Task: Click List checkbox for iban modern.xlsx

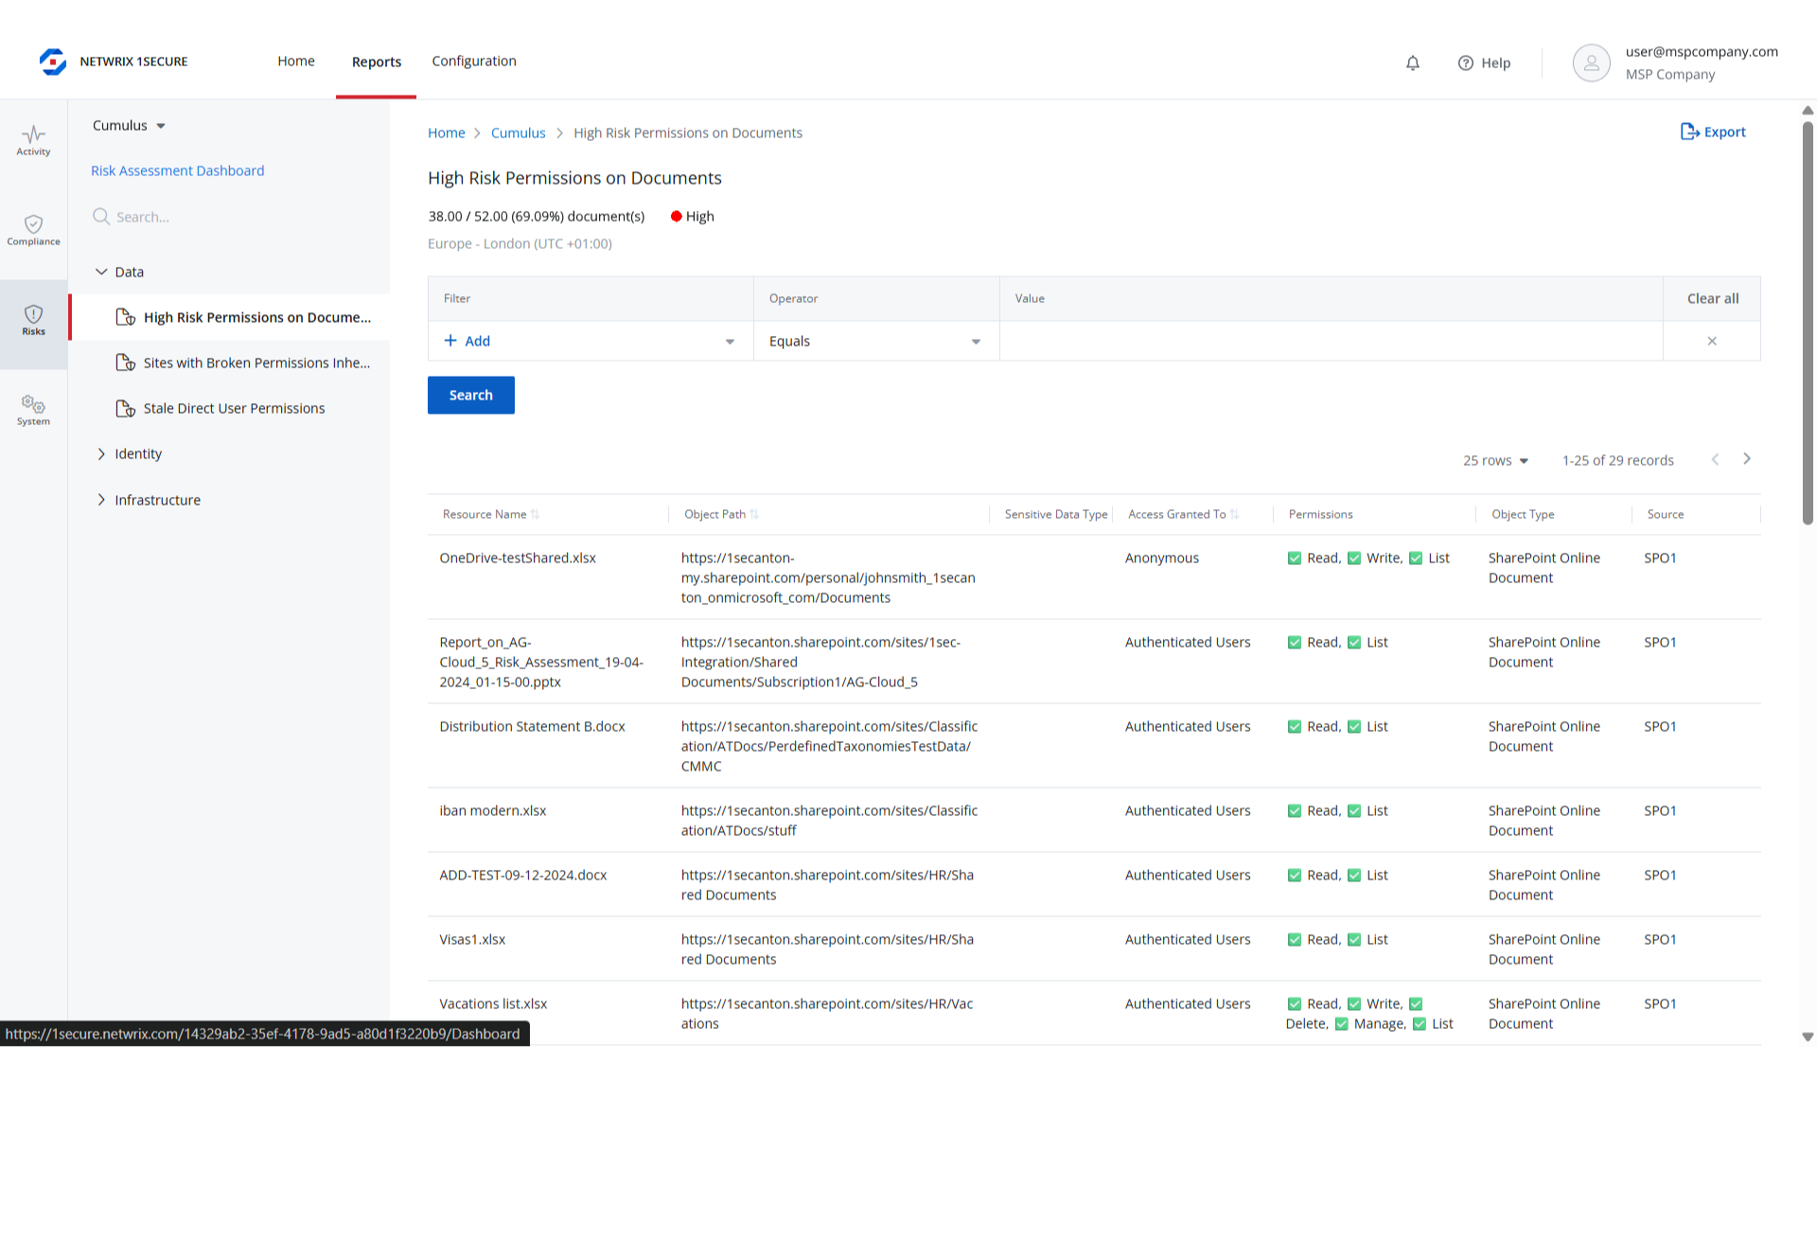Action: (1353, 810)
